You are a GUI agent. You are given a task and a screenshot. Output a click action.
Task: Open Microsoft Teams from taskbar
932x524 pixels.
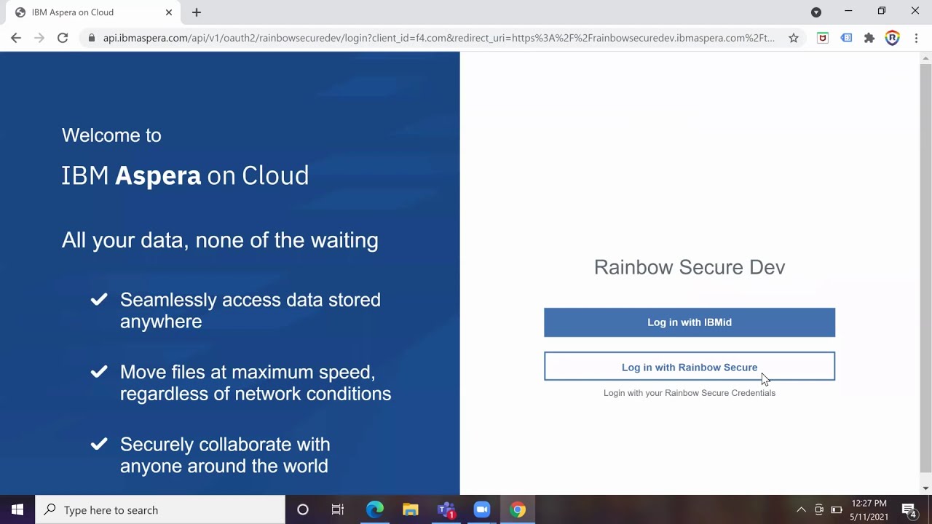click(x=446, y=509)
